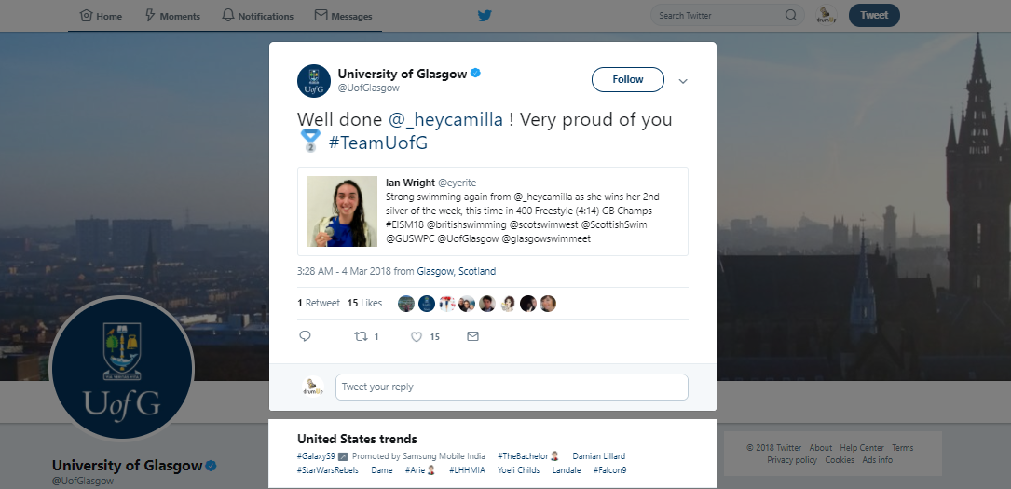
Task: Expand the tweet options chevron
Action: [683, 81]
